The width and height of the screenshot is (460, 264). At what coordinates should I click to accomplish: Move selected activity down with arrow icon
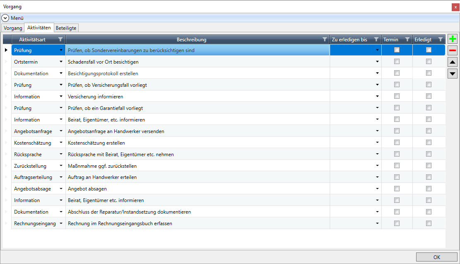[453, 74]
